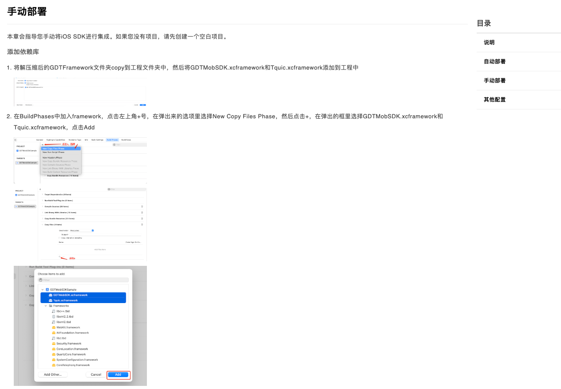Collapse the Frameworks folder chevron
The image size is (561, 389).
coord(46,306)
